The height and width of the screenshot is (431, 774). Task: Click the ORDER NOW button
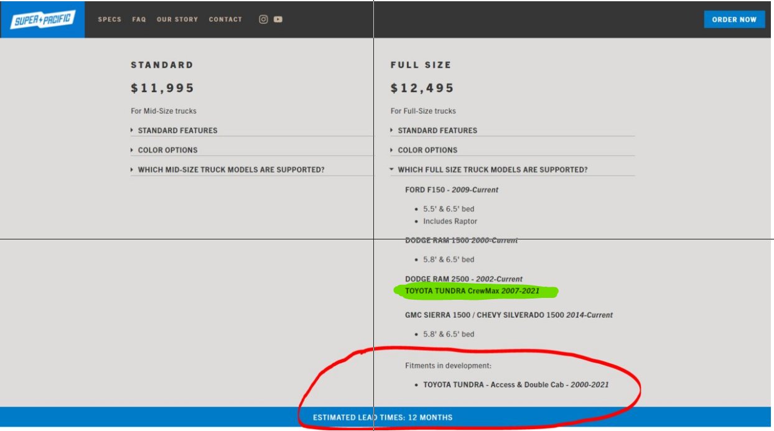(734, 19)
